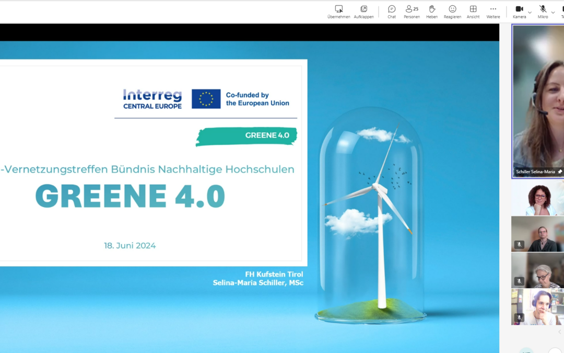Open the Kamera device dropdown chevron

point(528,12)
